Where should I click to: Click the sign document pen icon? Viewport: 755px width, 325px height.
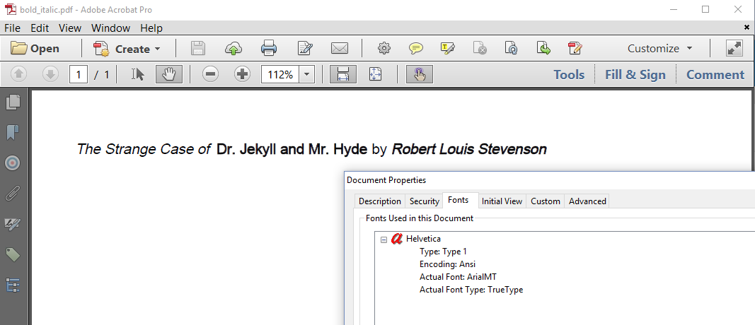[575, 48]
